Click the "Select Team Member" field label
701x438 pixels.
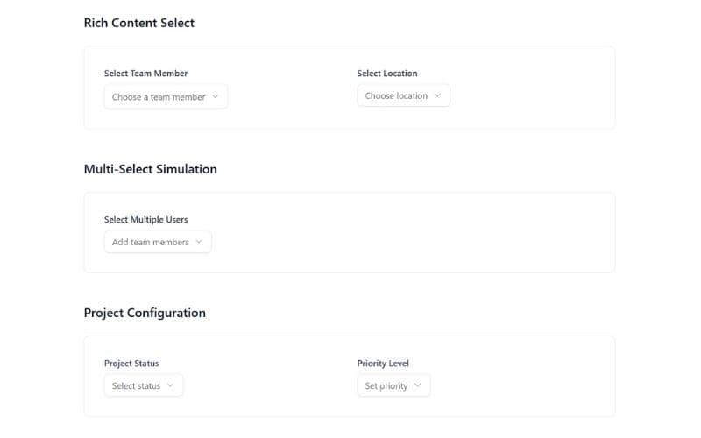click(145, 74)
